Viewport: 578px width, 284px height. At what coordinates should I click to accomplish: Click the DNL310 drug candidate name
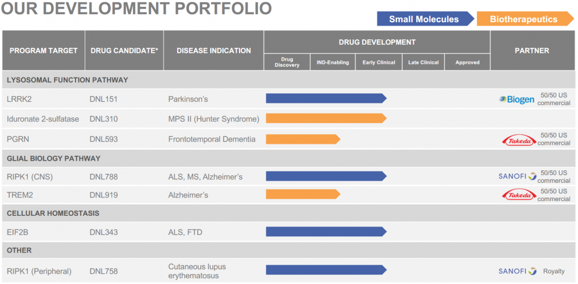[x=103, y=119]
